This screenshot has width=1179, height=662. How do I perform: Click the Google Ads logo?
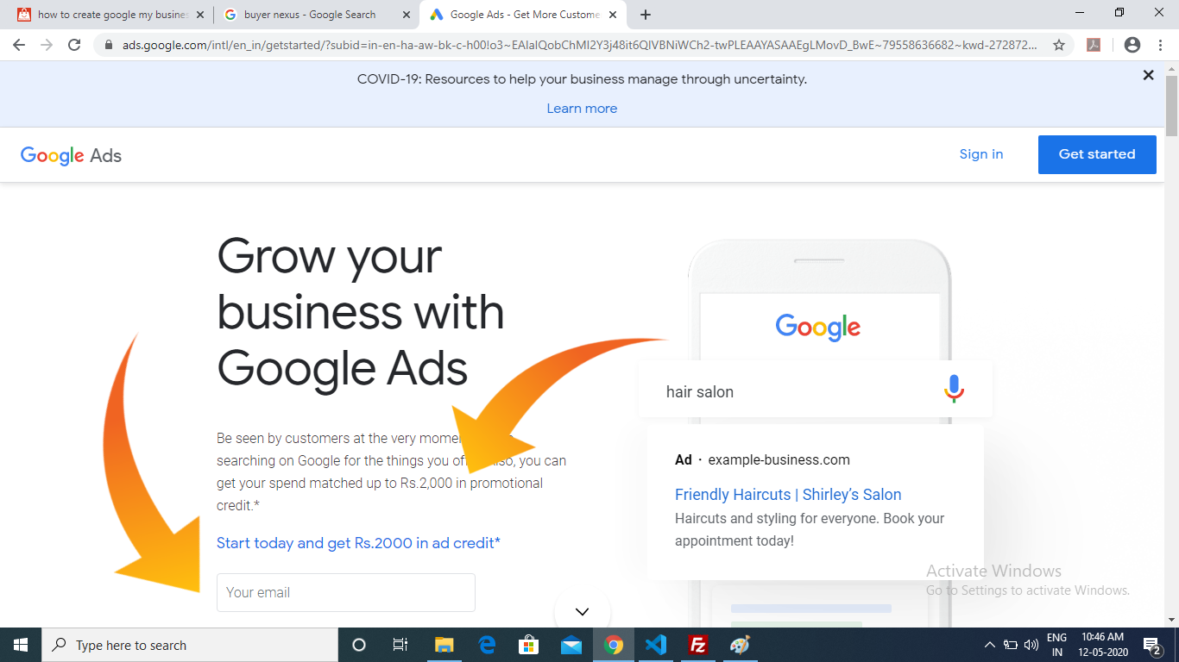pos(71,156)
